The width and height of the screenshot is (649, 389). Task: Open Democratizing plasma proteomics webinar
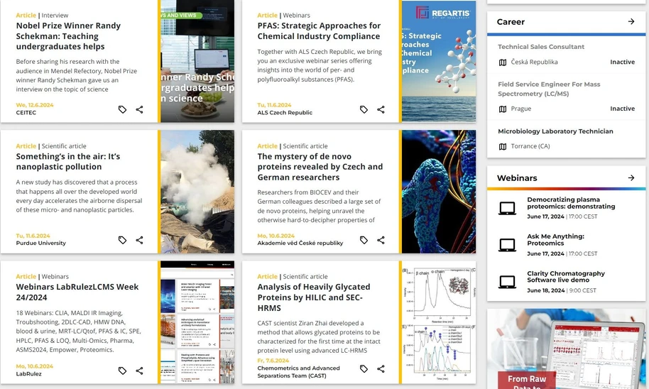point(570,203)
